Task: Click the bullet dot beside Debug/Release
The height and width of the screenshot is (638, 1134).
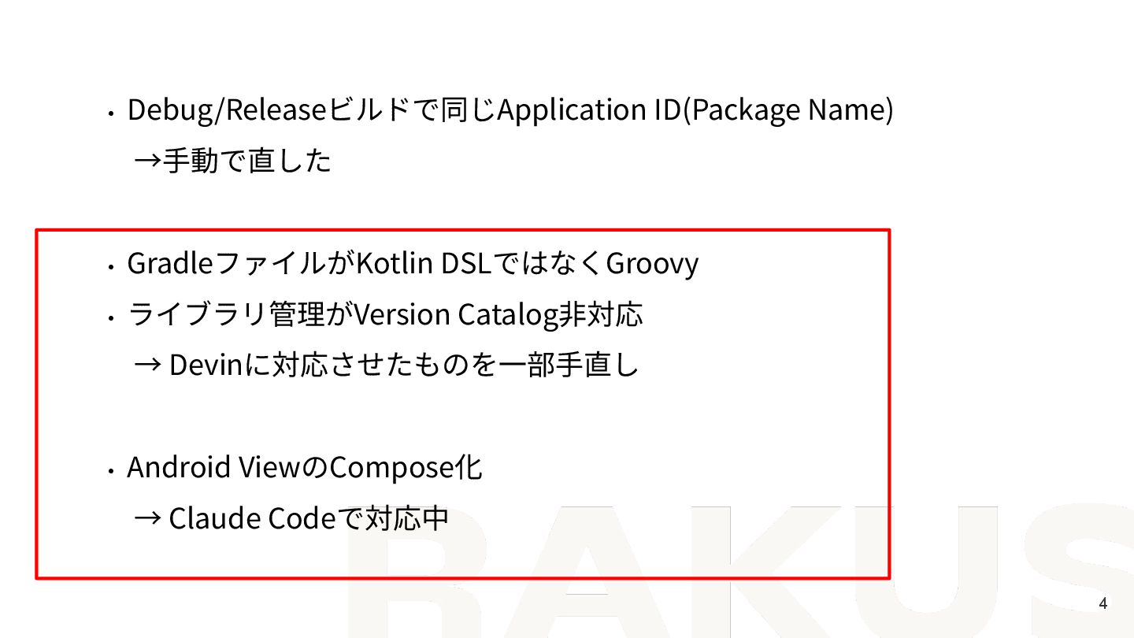Action: pyautogui.click(x=112, y=113)
